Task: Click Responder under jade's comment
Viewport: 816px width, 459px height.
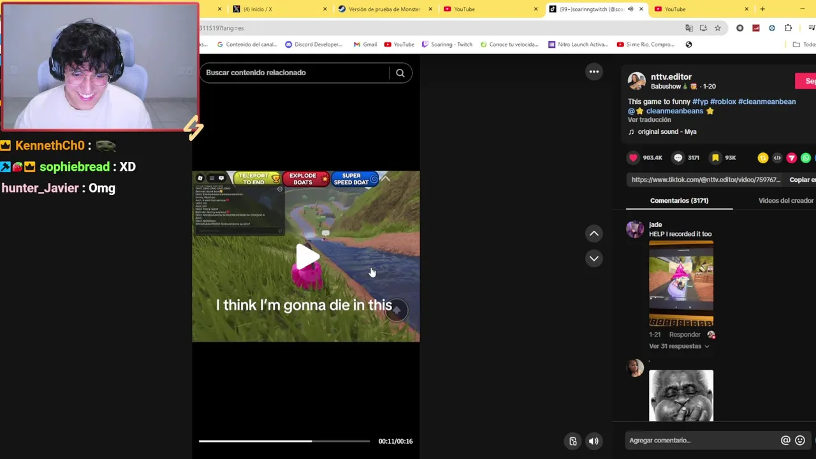Action: 685,335
